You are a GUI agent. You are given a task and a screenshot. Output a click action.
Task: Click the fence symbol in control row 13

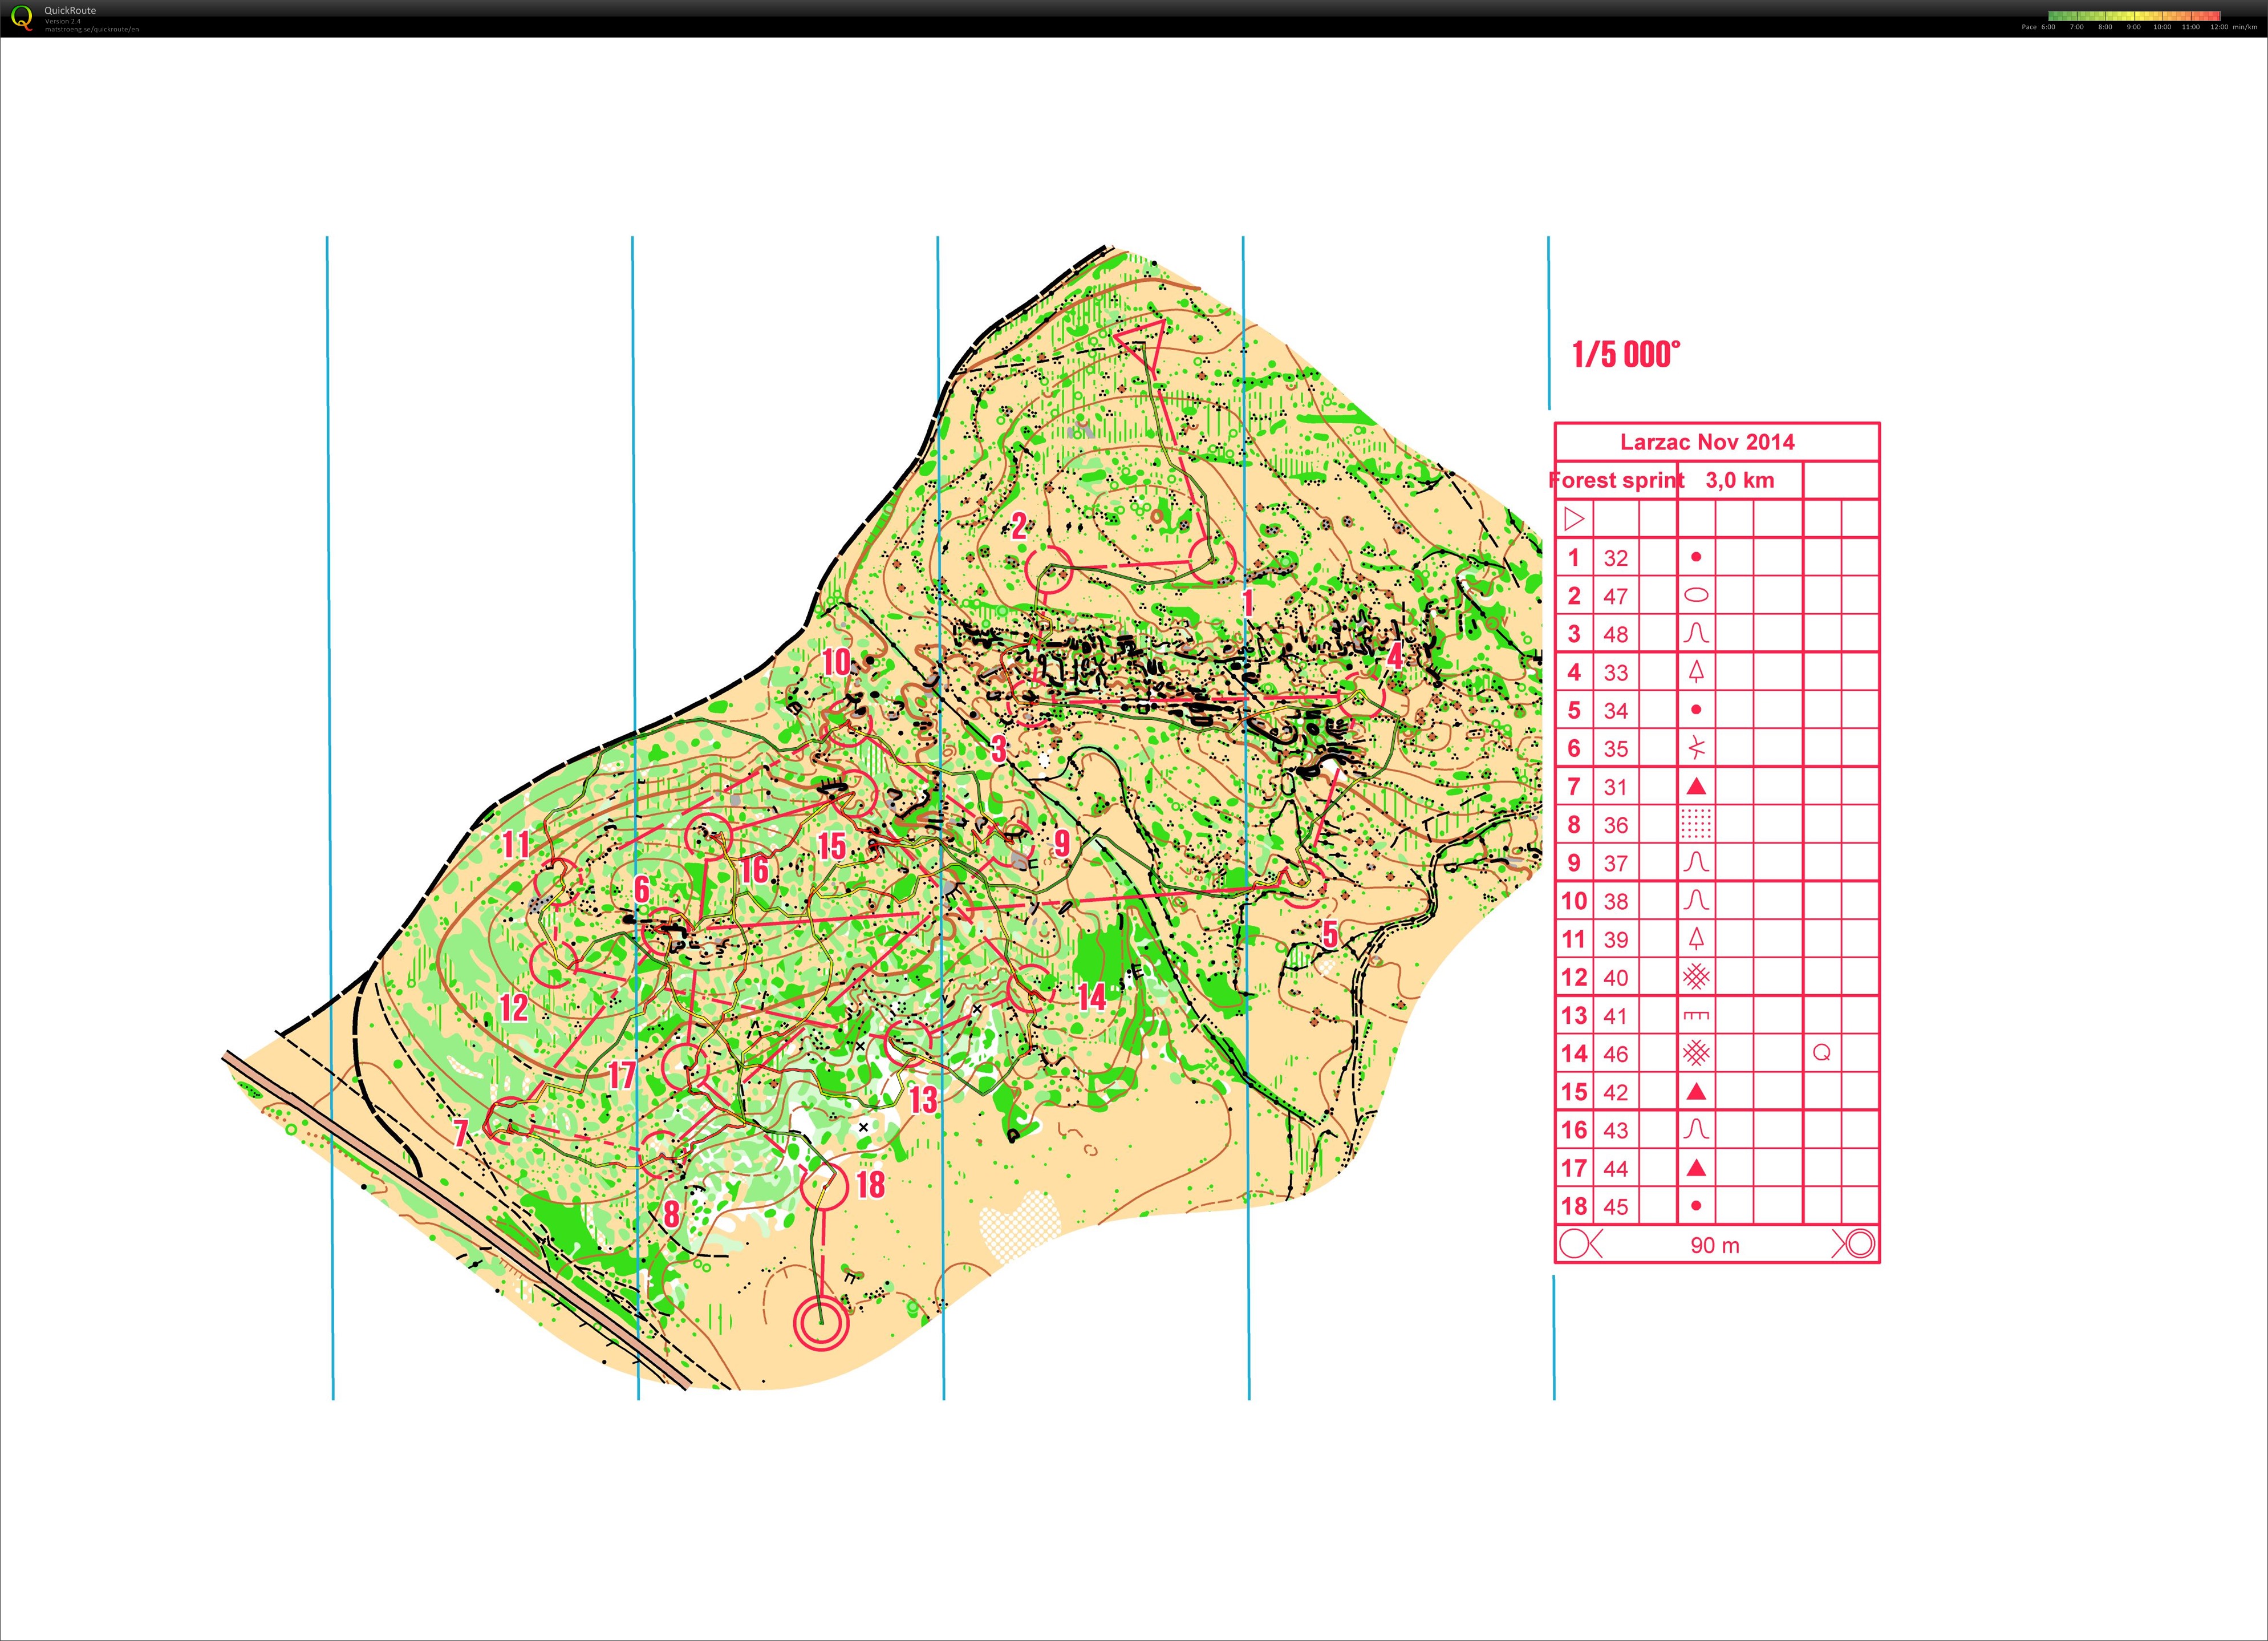pyautogui.click(x=1696, y=1015)
